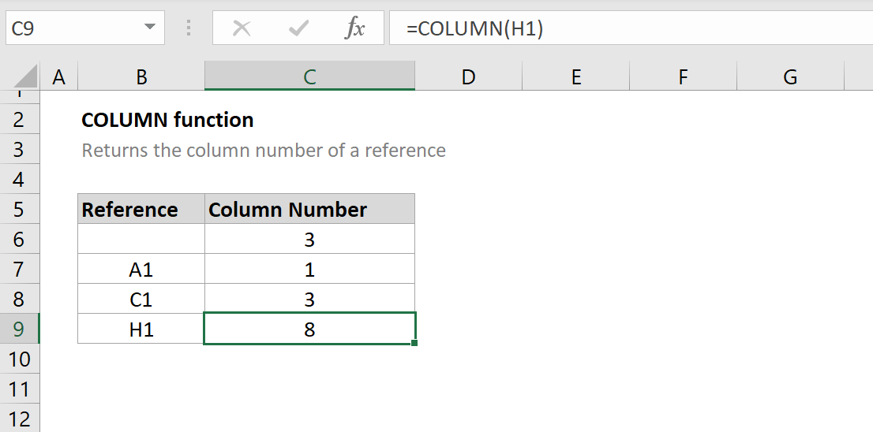Click the formula bar showing =COLUMN(H1)
Screen dimensions: 873x432
631,28
